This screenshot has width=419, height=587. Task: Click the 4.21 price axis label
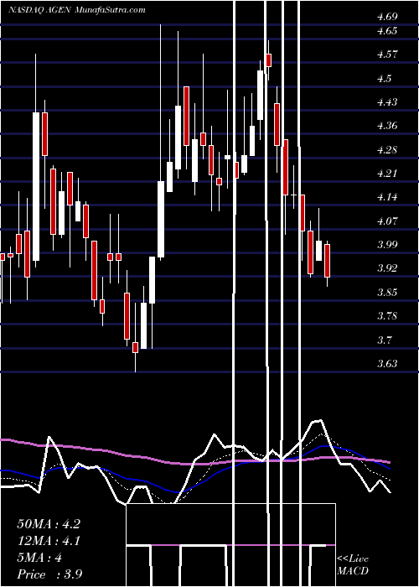click(387, 174)
